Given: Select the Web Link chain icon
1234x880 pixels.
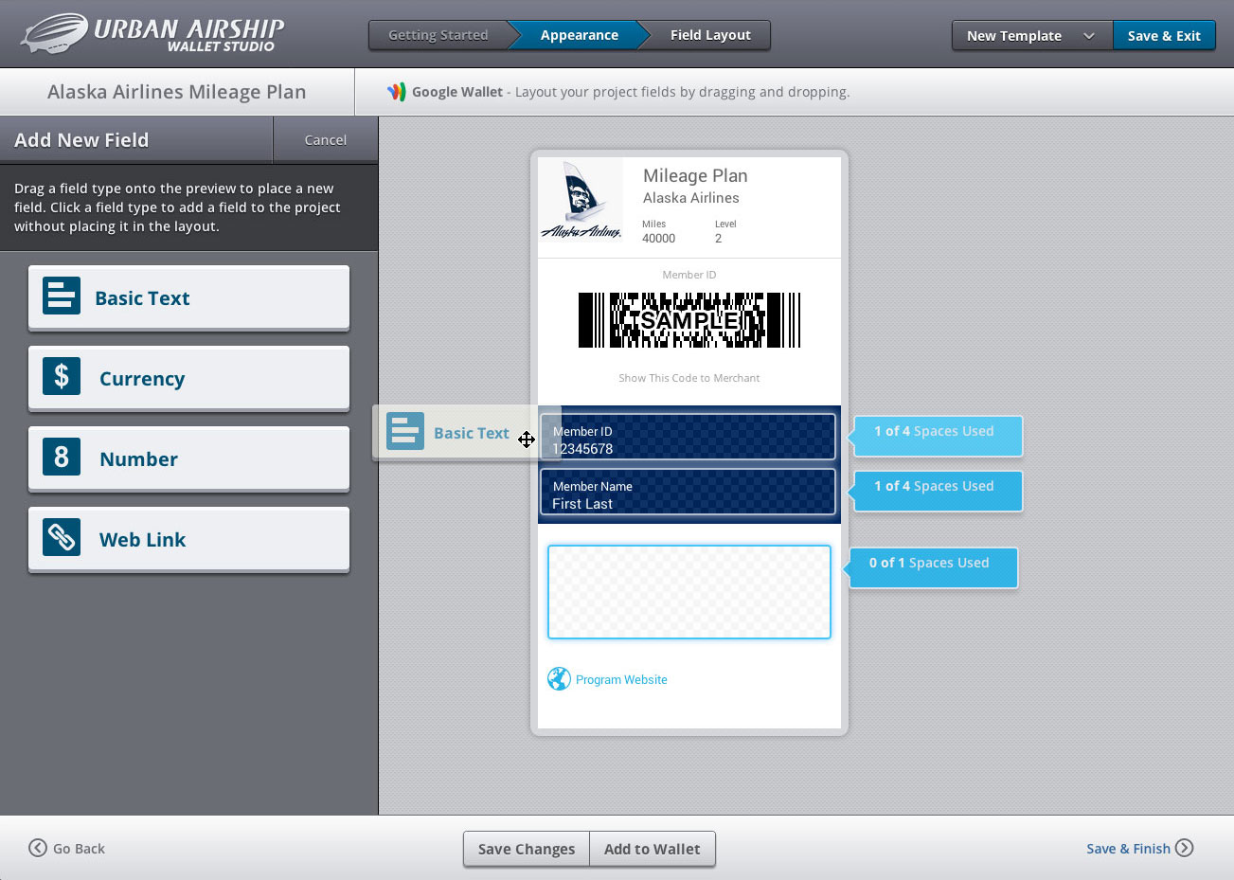Looking at the screenshot, I should [62, 537].
